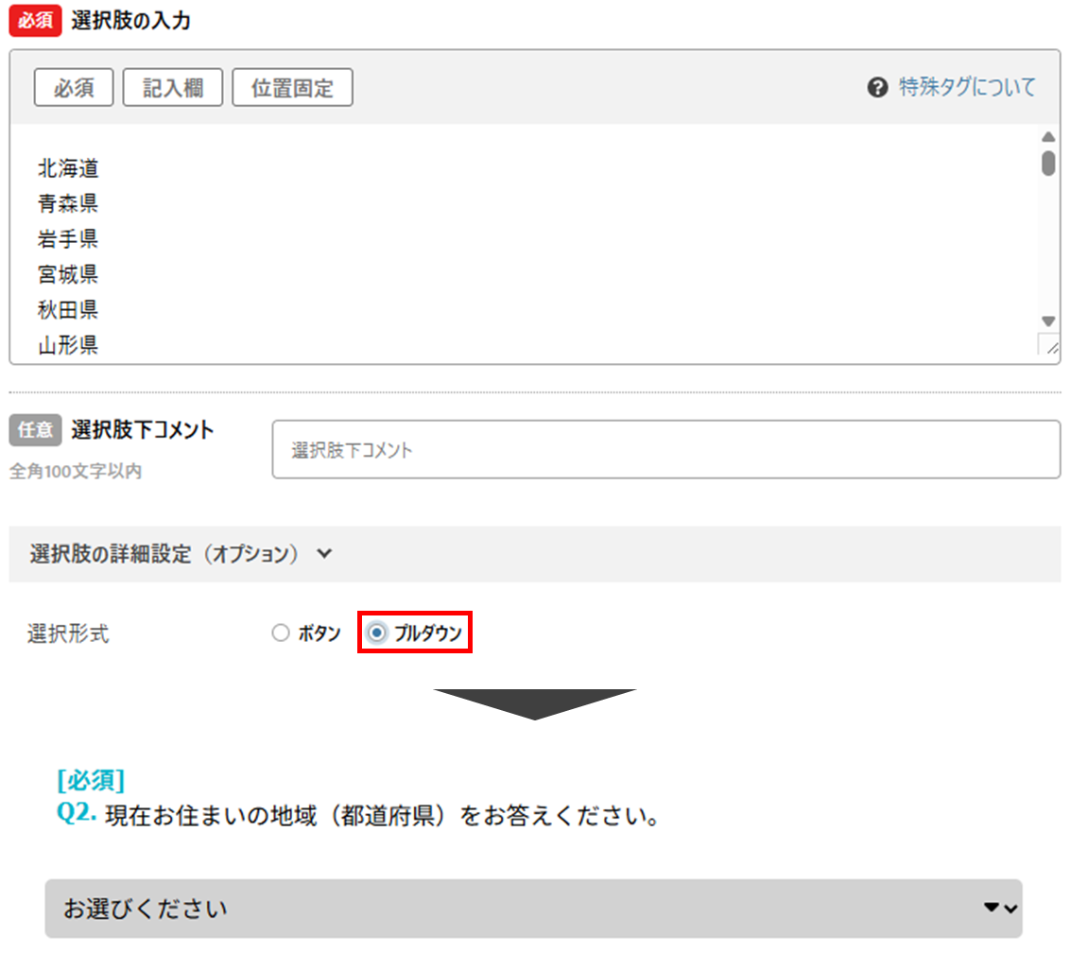Image resolution: width=1070 pixels, height=953 pixels.
Task: Click the scrollbar down arrow in choices box
Action: pyautogui.click(x=1047, y=321)
